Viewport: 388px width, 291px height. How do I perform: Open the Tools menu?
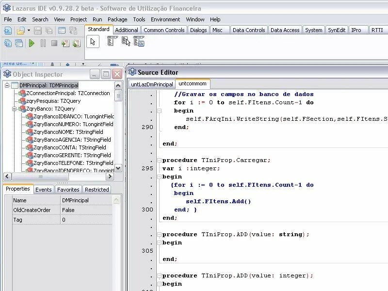139,19
